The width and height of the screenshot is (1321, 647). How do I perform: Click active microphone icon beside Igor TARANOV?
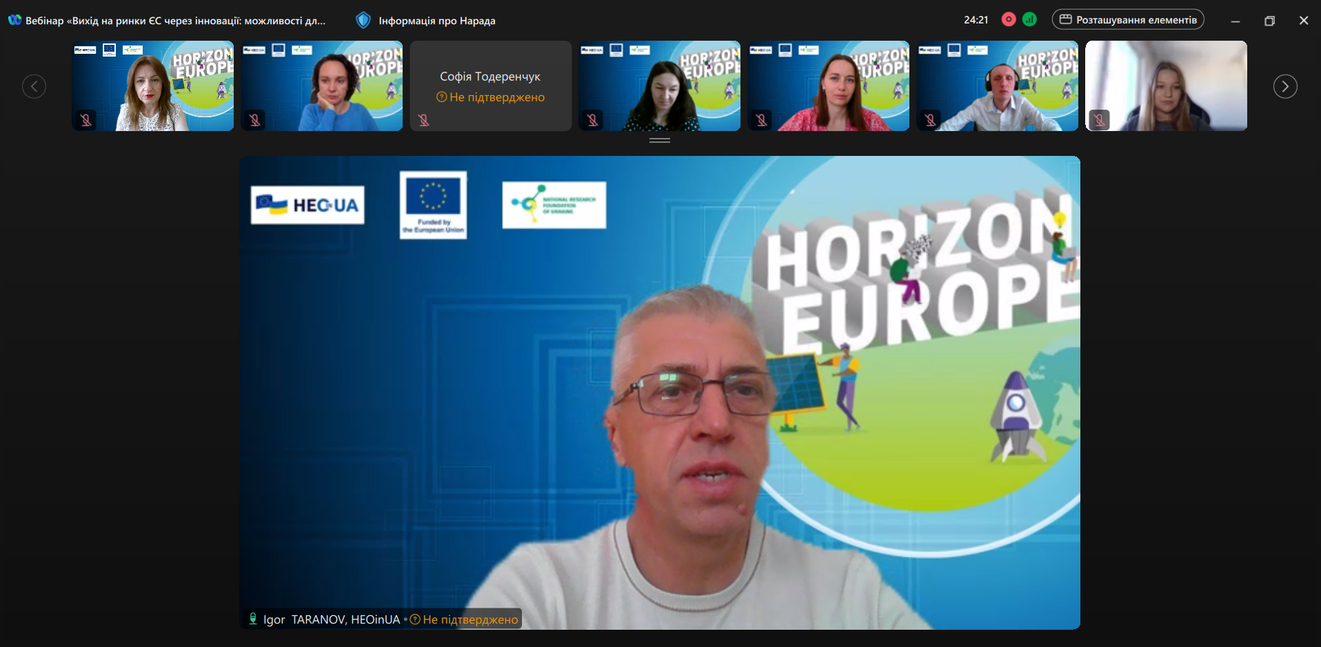[253, 619]
